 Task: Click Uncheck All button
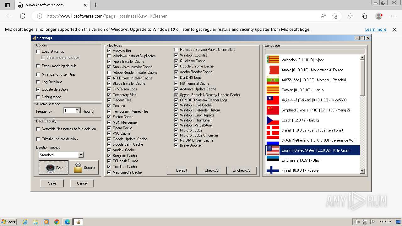pyautogui.click(x=242, y=170)
